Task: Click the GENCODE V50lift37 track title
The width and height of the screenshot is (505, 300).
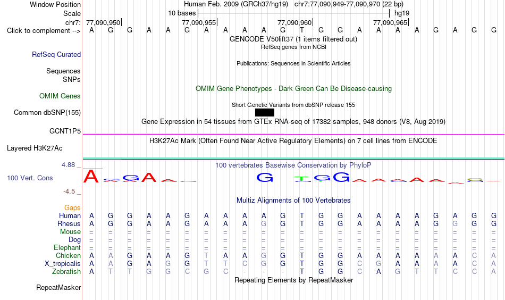Action: [x=293, y=39]
